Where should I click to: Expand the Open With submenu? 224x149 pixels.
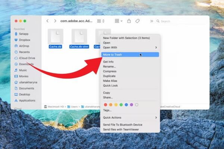(x=130, y=47)
